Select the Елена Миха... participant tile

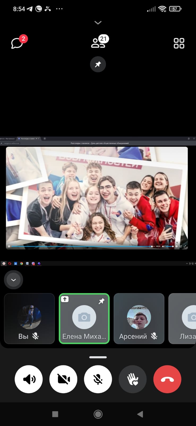(x=84, y=319)
